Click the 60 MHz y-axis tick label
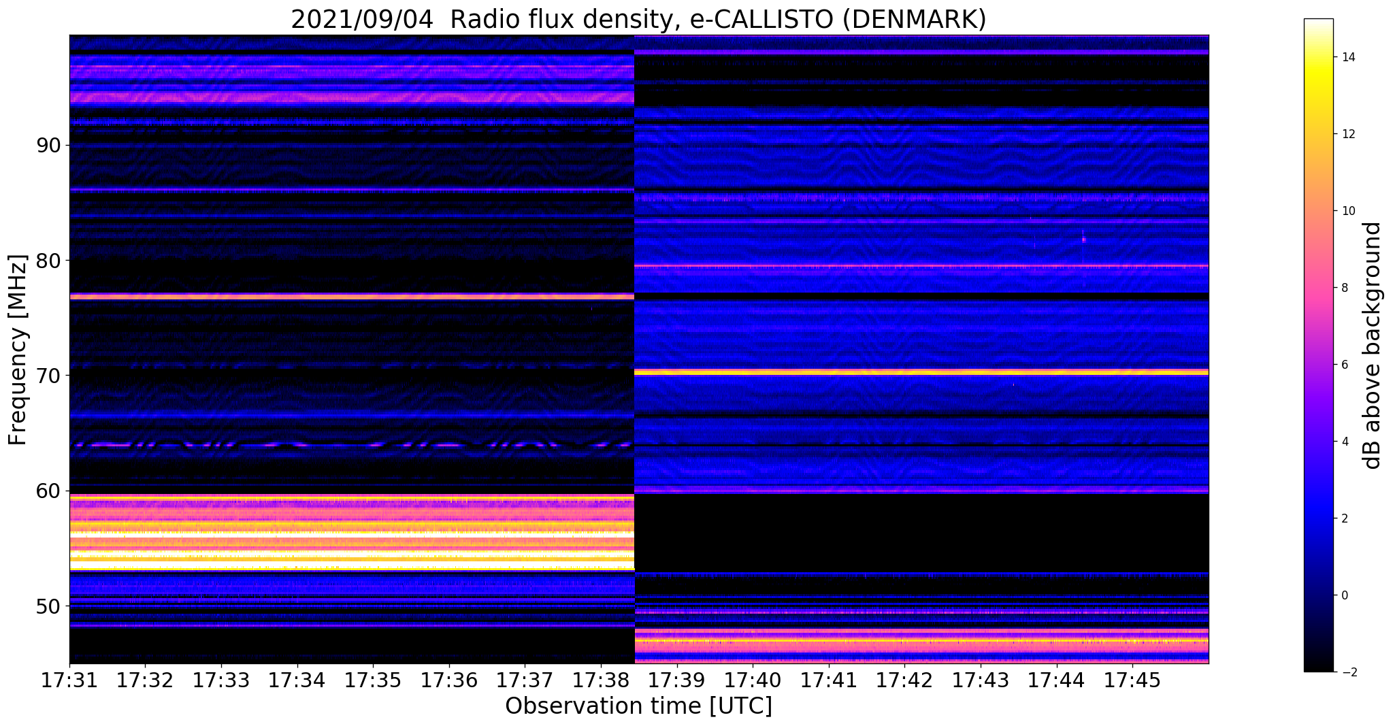This screenshot has height=726, width=1393. click(47, 491)
